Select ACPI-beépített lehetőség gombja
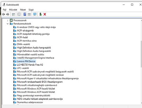Image resolution: width=142 pixels, height=108 pixels. coord(33,34)
